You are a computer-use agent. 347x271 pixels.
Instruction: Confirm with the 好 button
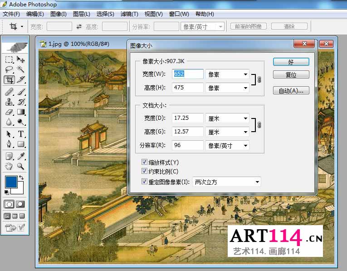291,62
